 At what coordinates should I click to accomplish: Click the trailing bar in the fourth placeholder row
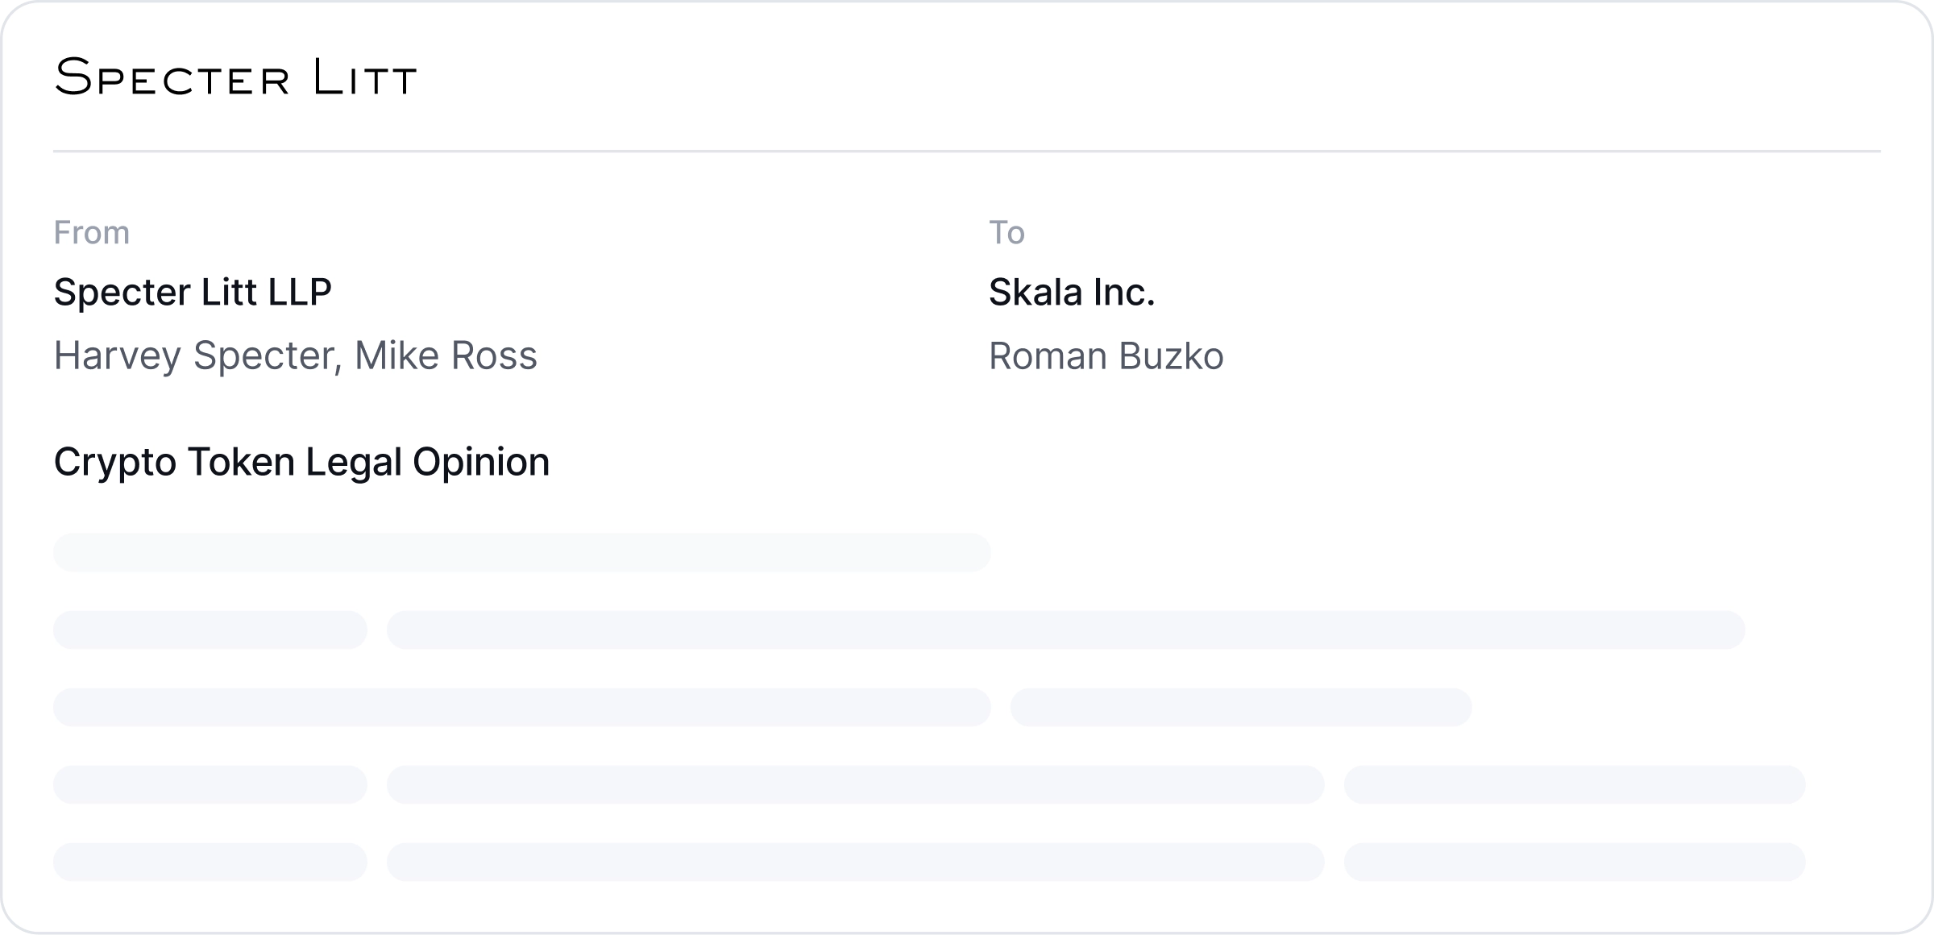coord(1574,784)
